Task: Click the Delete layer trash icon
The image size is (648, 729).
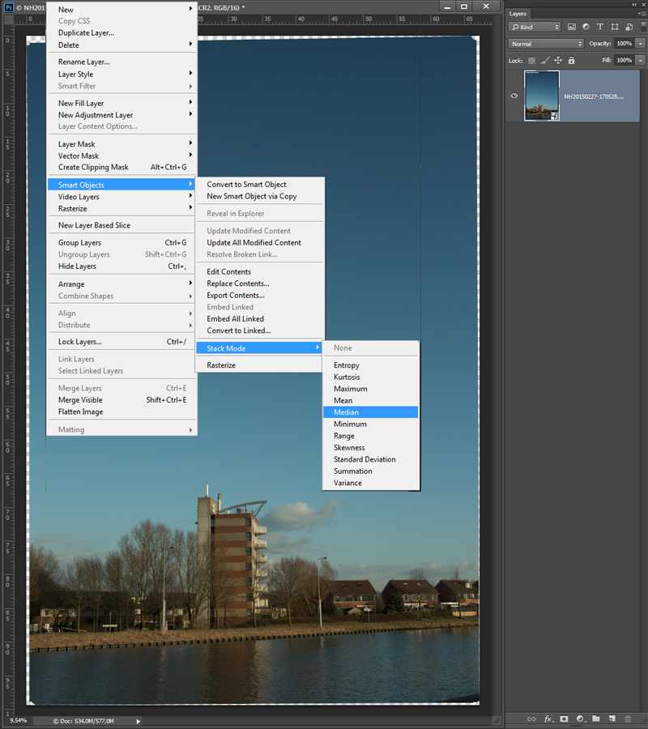Action: click(628, 718)
